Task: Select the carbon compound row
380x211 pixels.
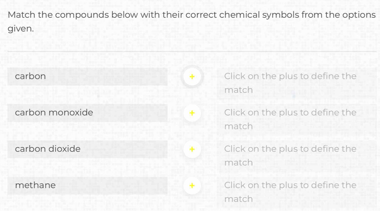Action: 87,77
